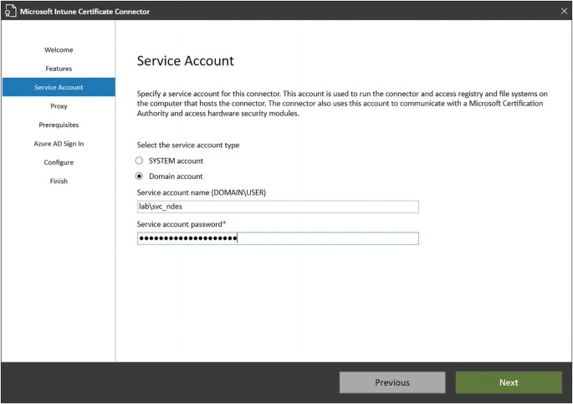Screen dimensions: 573x404
Task: Click the green Next button
Action: click(x=509, y=382)
